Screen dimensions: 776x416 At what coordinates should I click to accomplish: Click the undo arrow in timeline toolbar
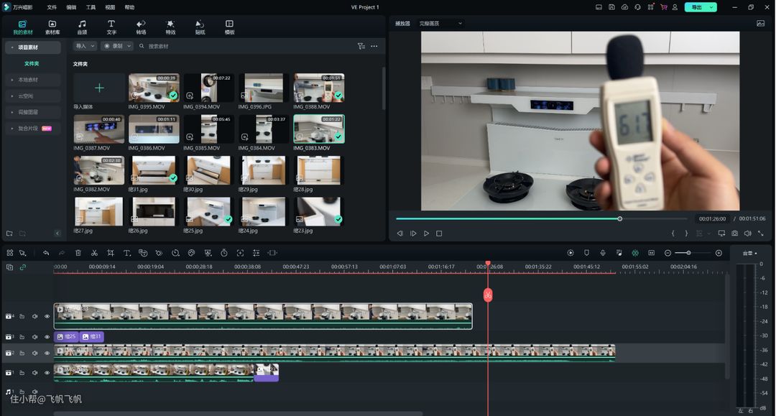point(46,253)
